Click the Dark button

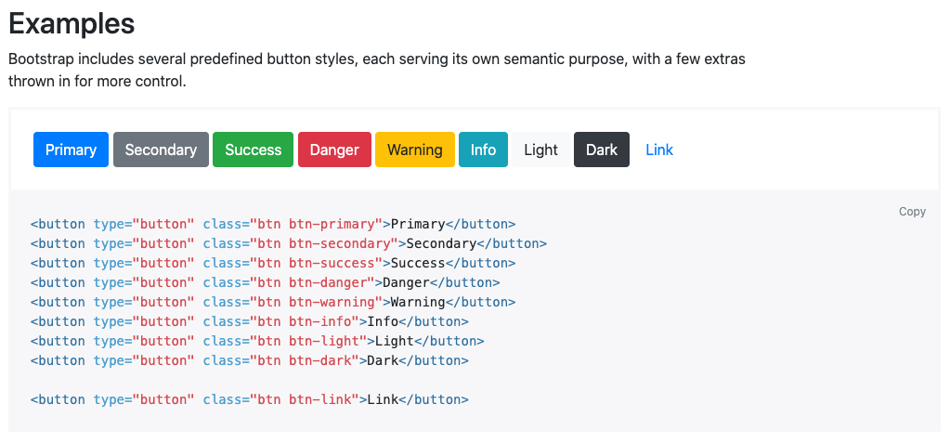[x=602, y=150]
